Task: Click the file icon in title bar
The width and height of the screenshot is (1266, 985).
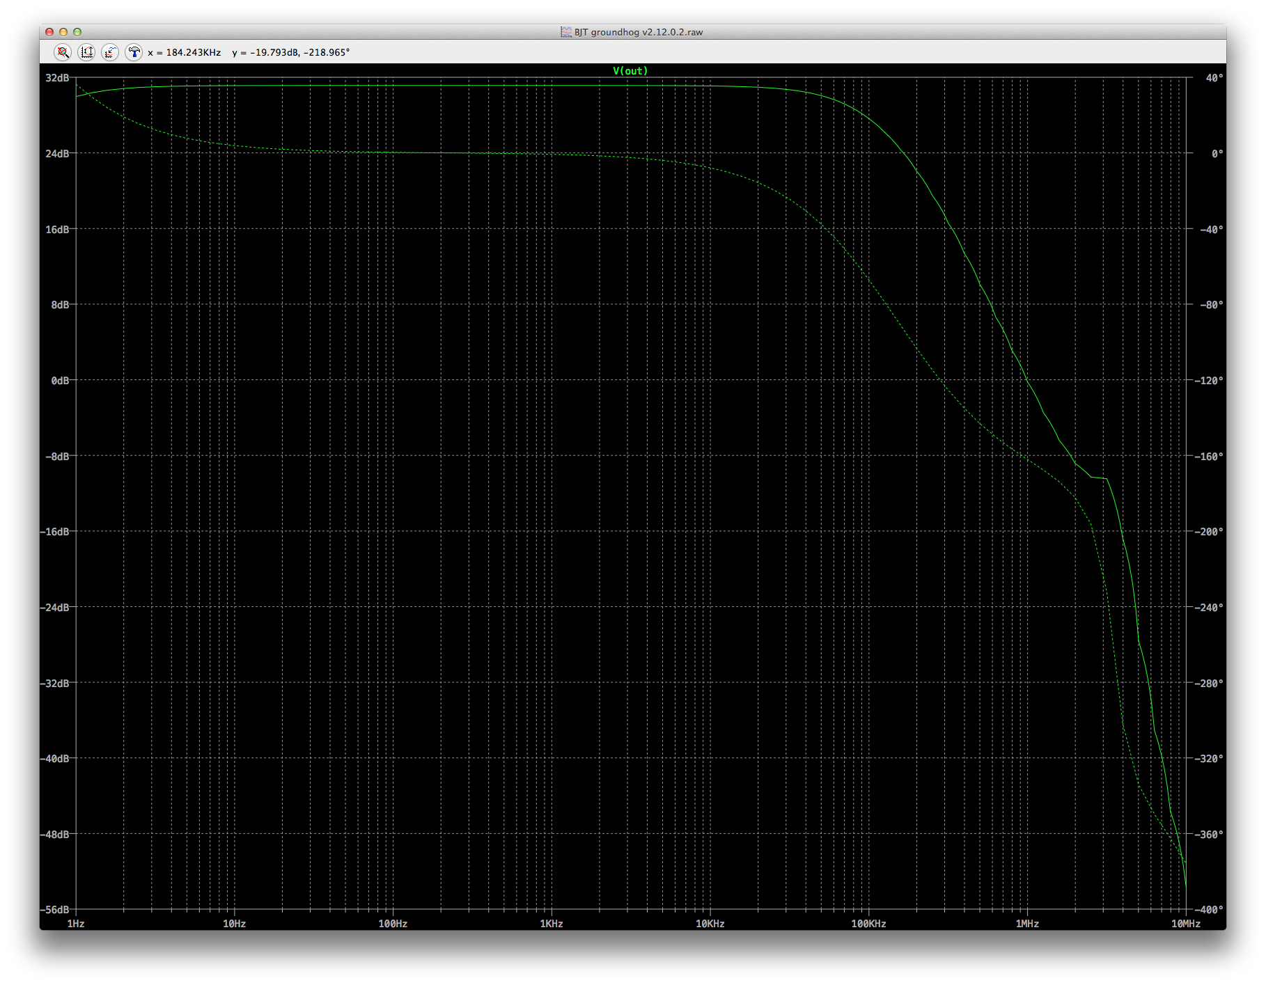Action: click(x=566, y=32)
